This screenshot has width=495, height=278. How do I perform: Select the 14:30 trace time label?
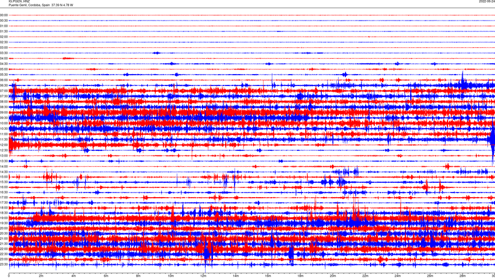[4, 172]
